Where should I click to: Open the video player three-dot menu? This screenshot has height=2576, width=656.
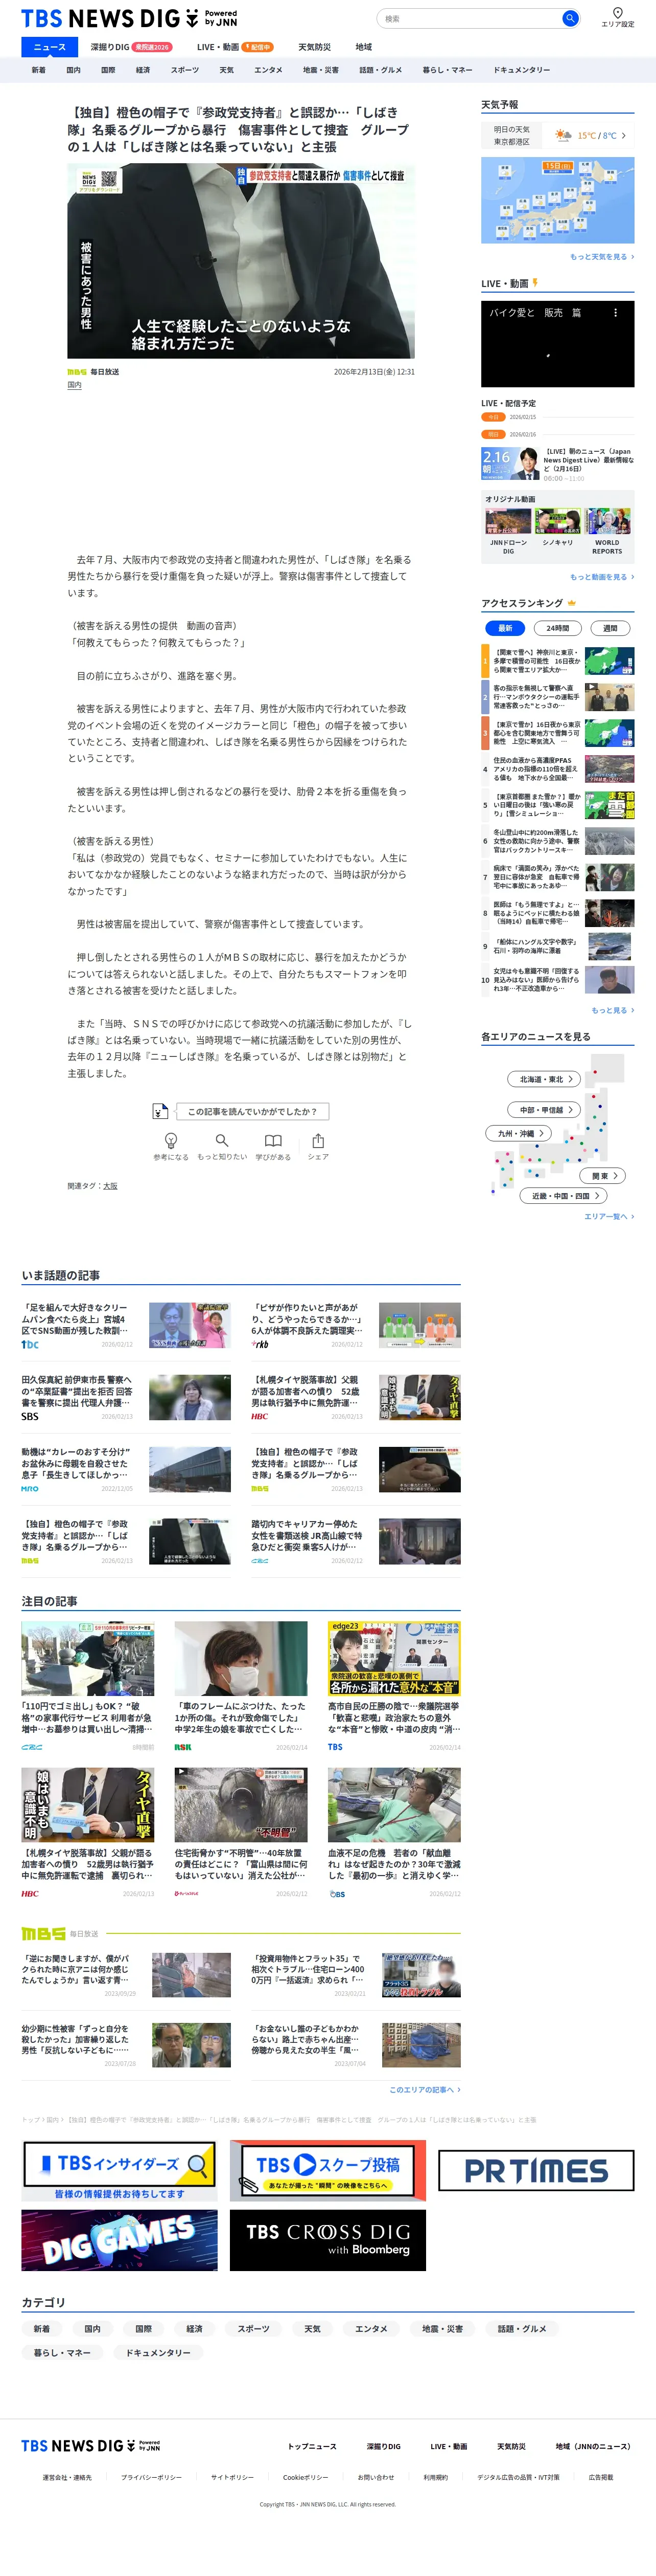click(615, 313)
